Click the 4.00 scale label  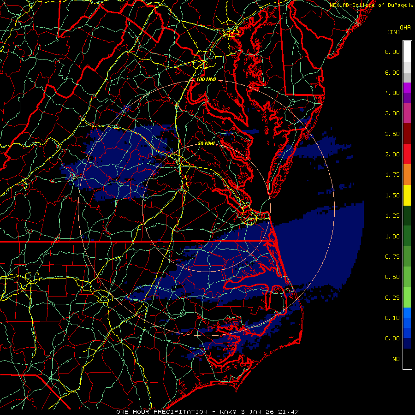tap(392, 93)
